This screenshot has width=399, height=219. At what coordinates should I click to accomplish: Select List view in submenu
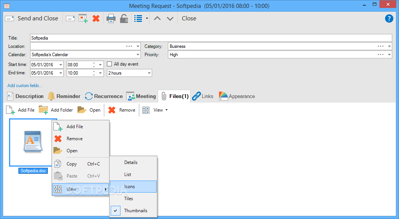pos(133,175)
